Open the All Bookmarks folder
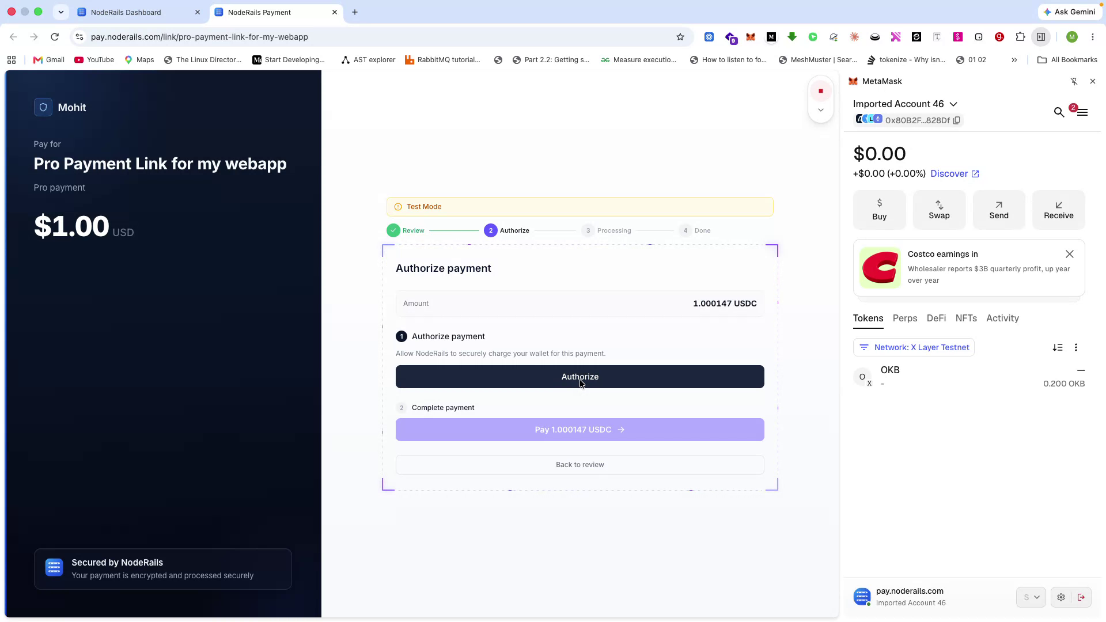Image resolution: width=1106 pixels, height=622 pixels. [1067, 60]
